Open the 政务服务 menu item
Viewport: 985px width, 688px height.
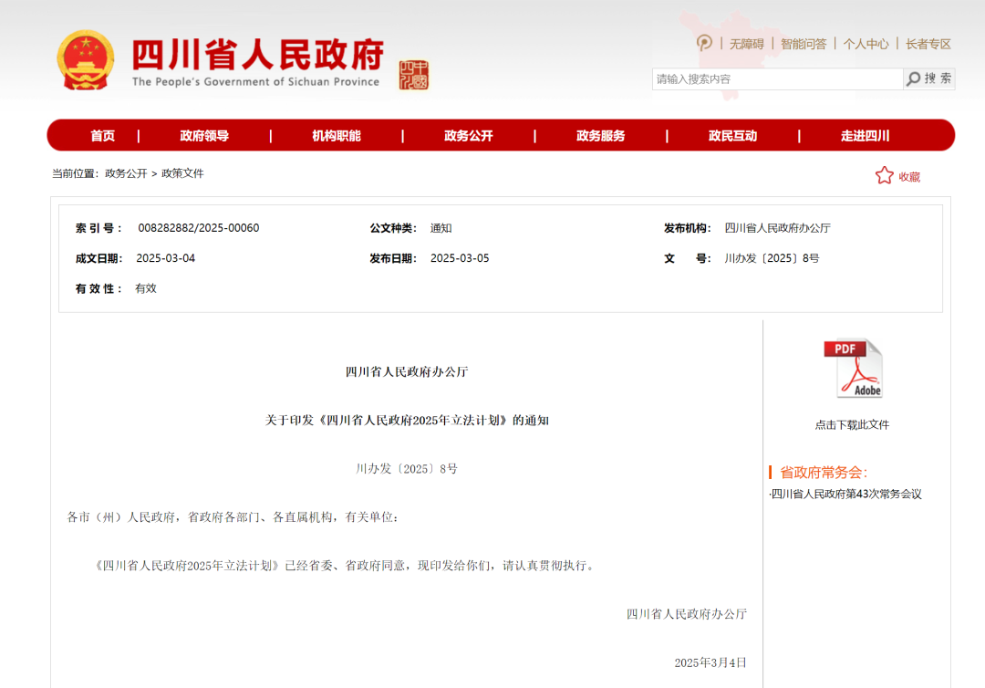[x=601, y=136]
